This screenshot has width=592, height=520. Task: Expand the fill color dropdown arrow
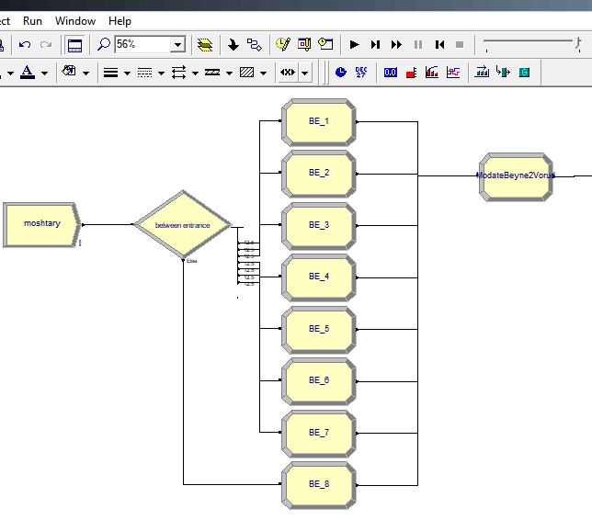coord(86,73)
